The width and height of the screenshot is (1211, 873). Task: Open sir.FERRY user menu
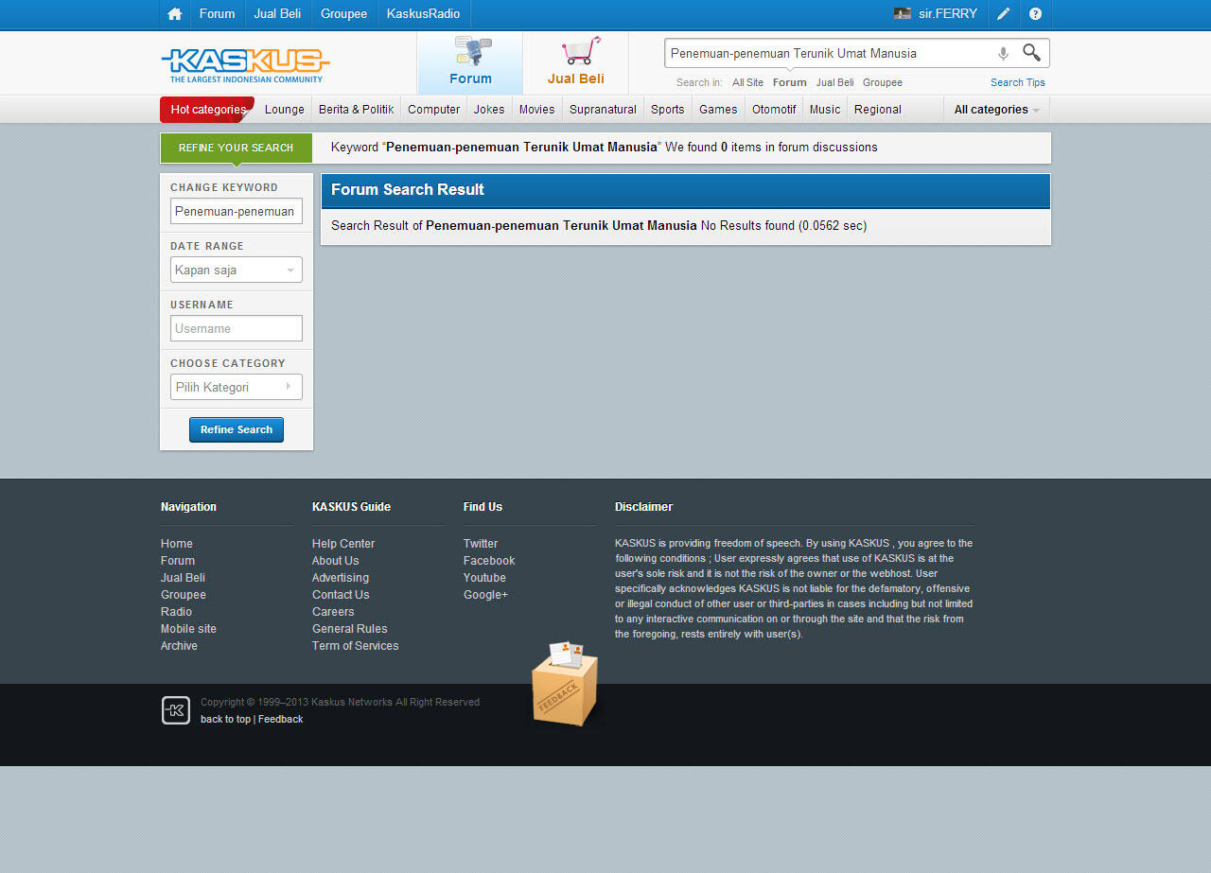pyautogui.click(x=948, y=14)
